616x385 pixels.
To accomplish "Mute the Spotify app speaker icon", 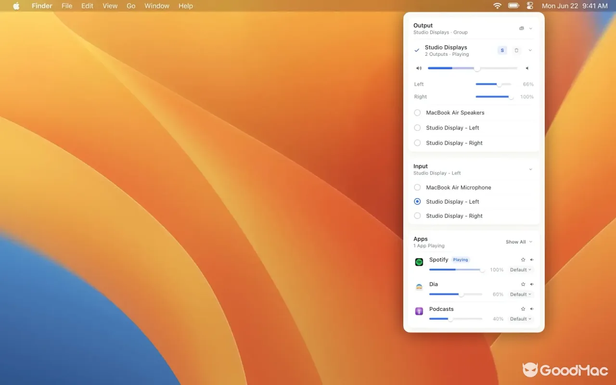I will tap(532, 260).
